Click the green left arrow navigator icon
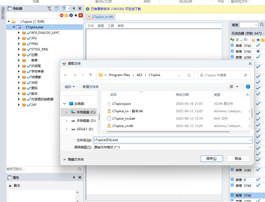Screen dimensions: 265x202 click(x=76, y=15)
